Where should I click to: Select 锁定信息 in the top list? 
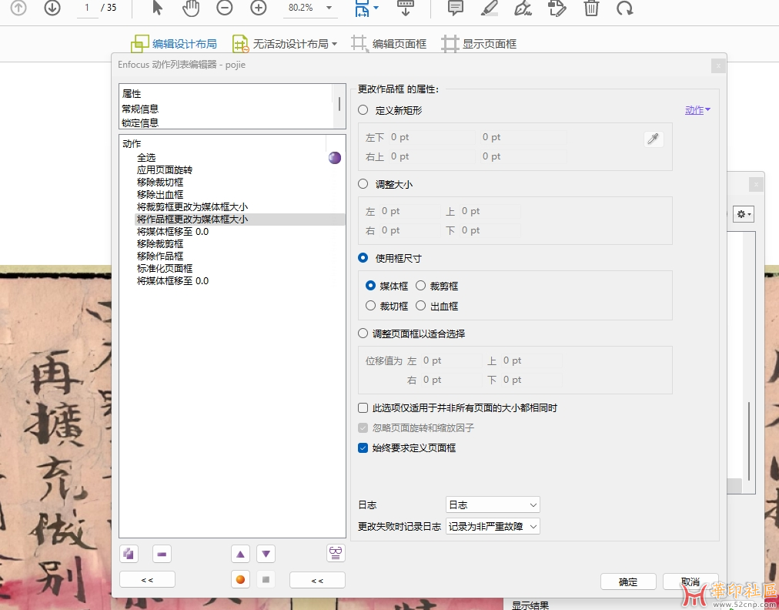tap(140, 122)
